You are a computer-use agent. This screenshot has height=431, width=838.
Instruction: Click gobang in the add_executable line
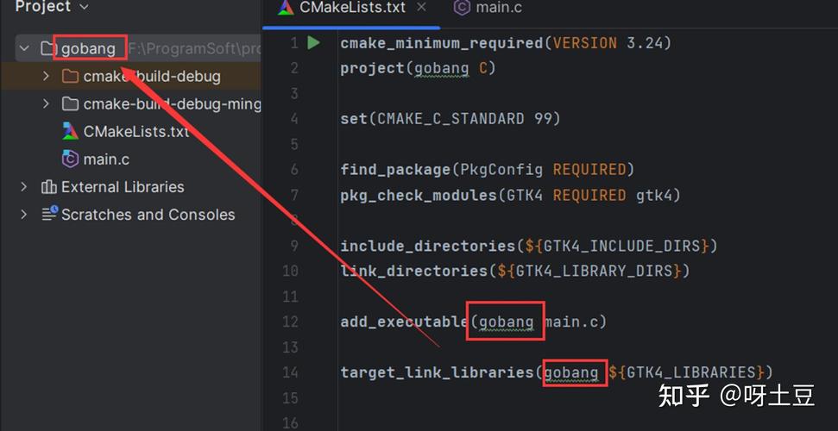click(x=506, y=322)
